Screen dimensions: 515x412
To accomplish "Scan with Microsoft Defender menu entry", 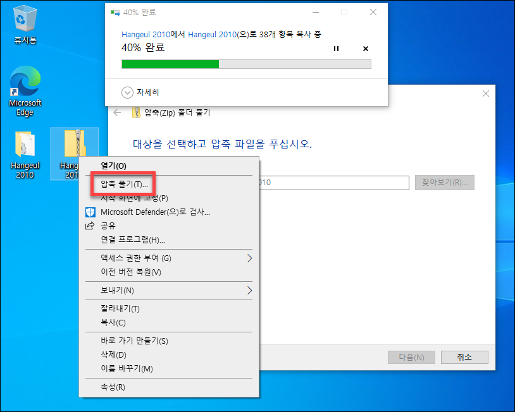I will (169, 212).
